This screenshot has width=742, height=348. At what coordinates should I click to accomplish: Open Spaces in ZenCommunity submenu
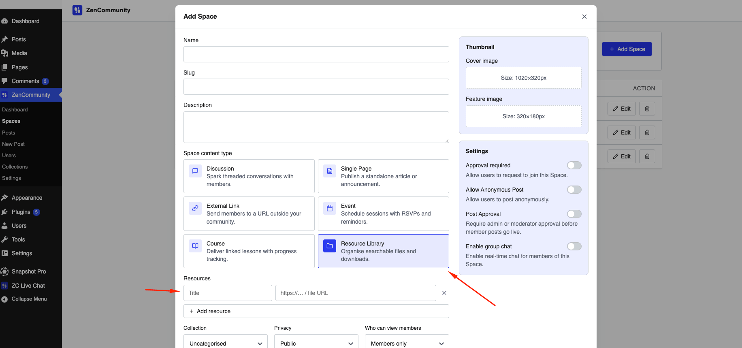pos(11,121)
